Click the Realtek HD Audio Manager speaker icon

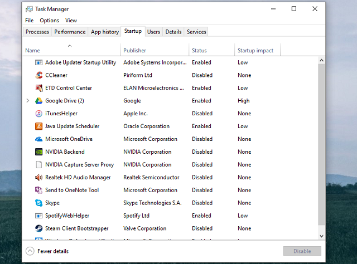(x=38, y=177)
